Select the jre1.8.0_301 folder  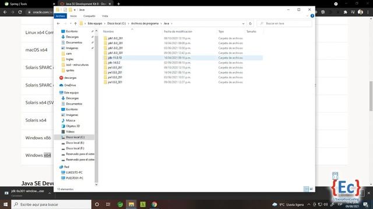(115, 82)
